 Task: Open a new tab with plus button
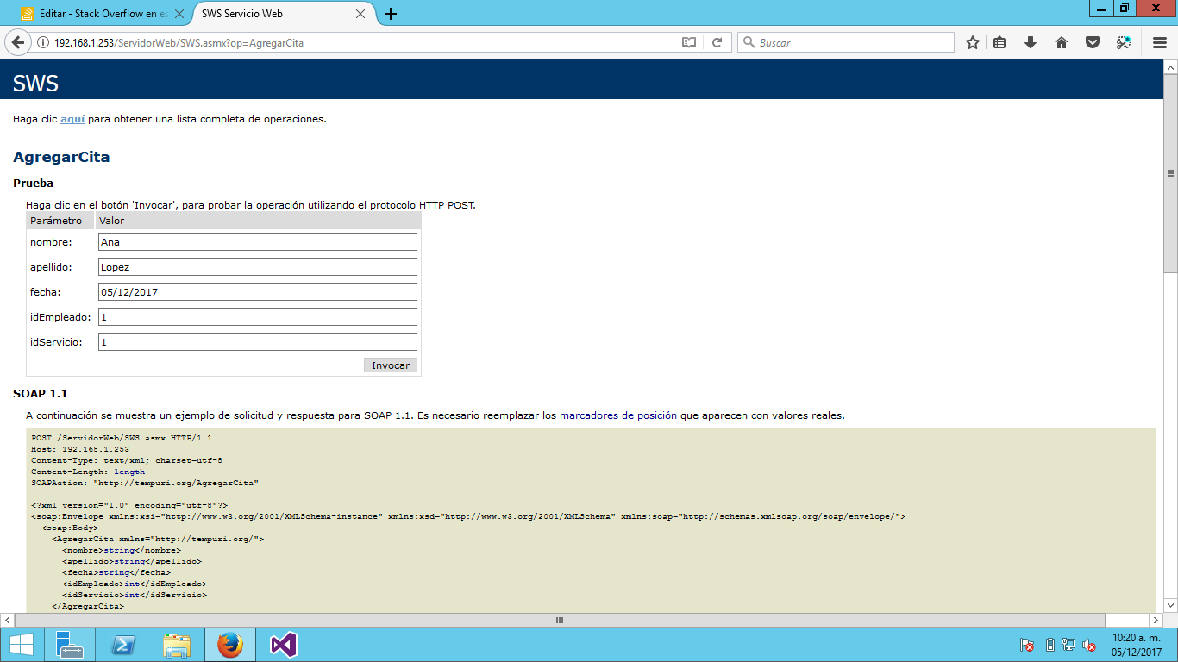point(391,14)
